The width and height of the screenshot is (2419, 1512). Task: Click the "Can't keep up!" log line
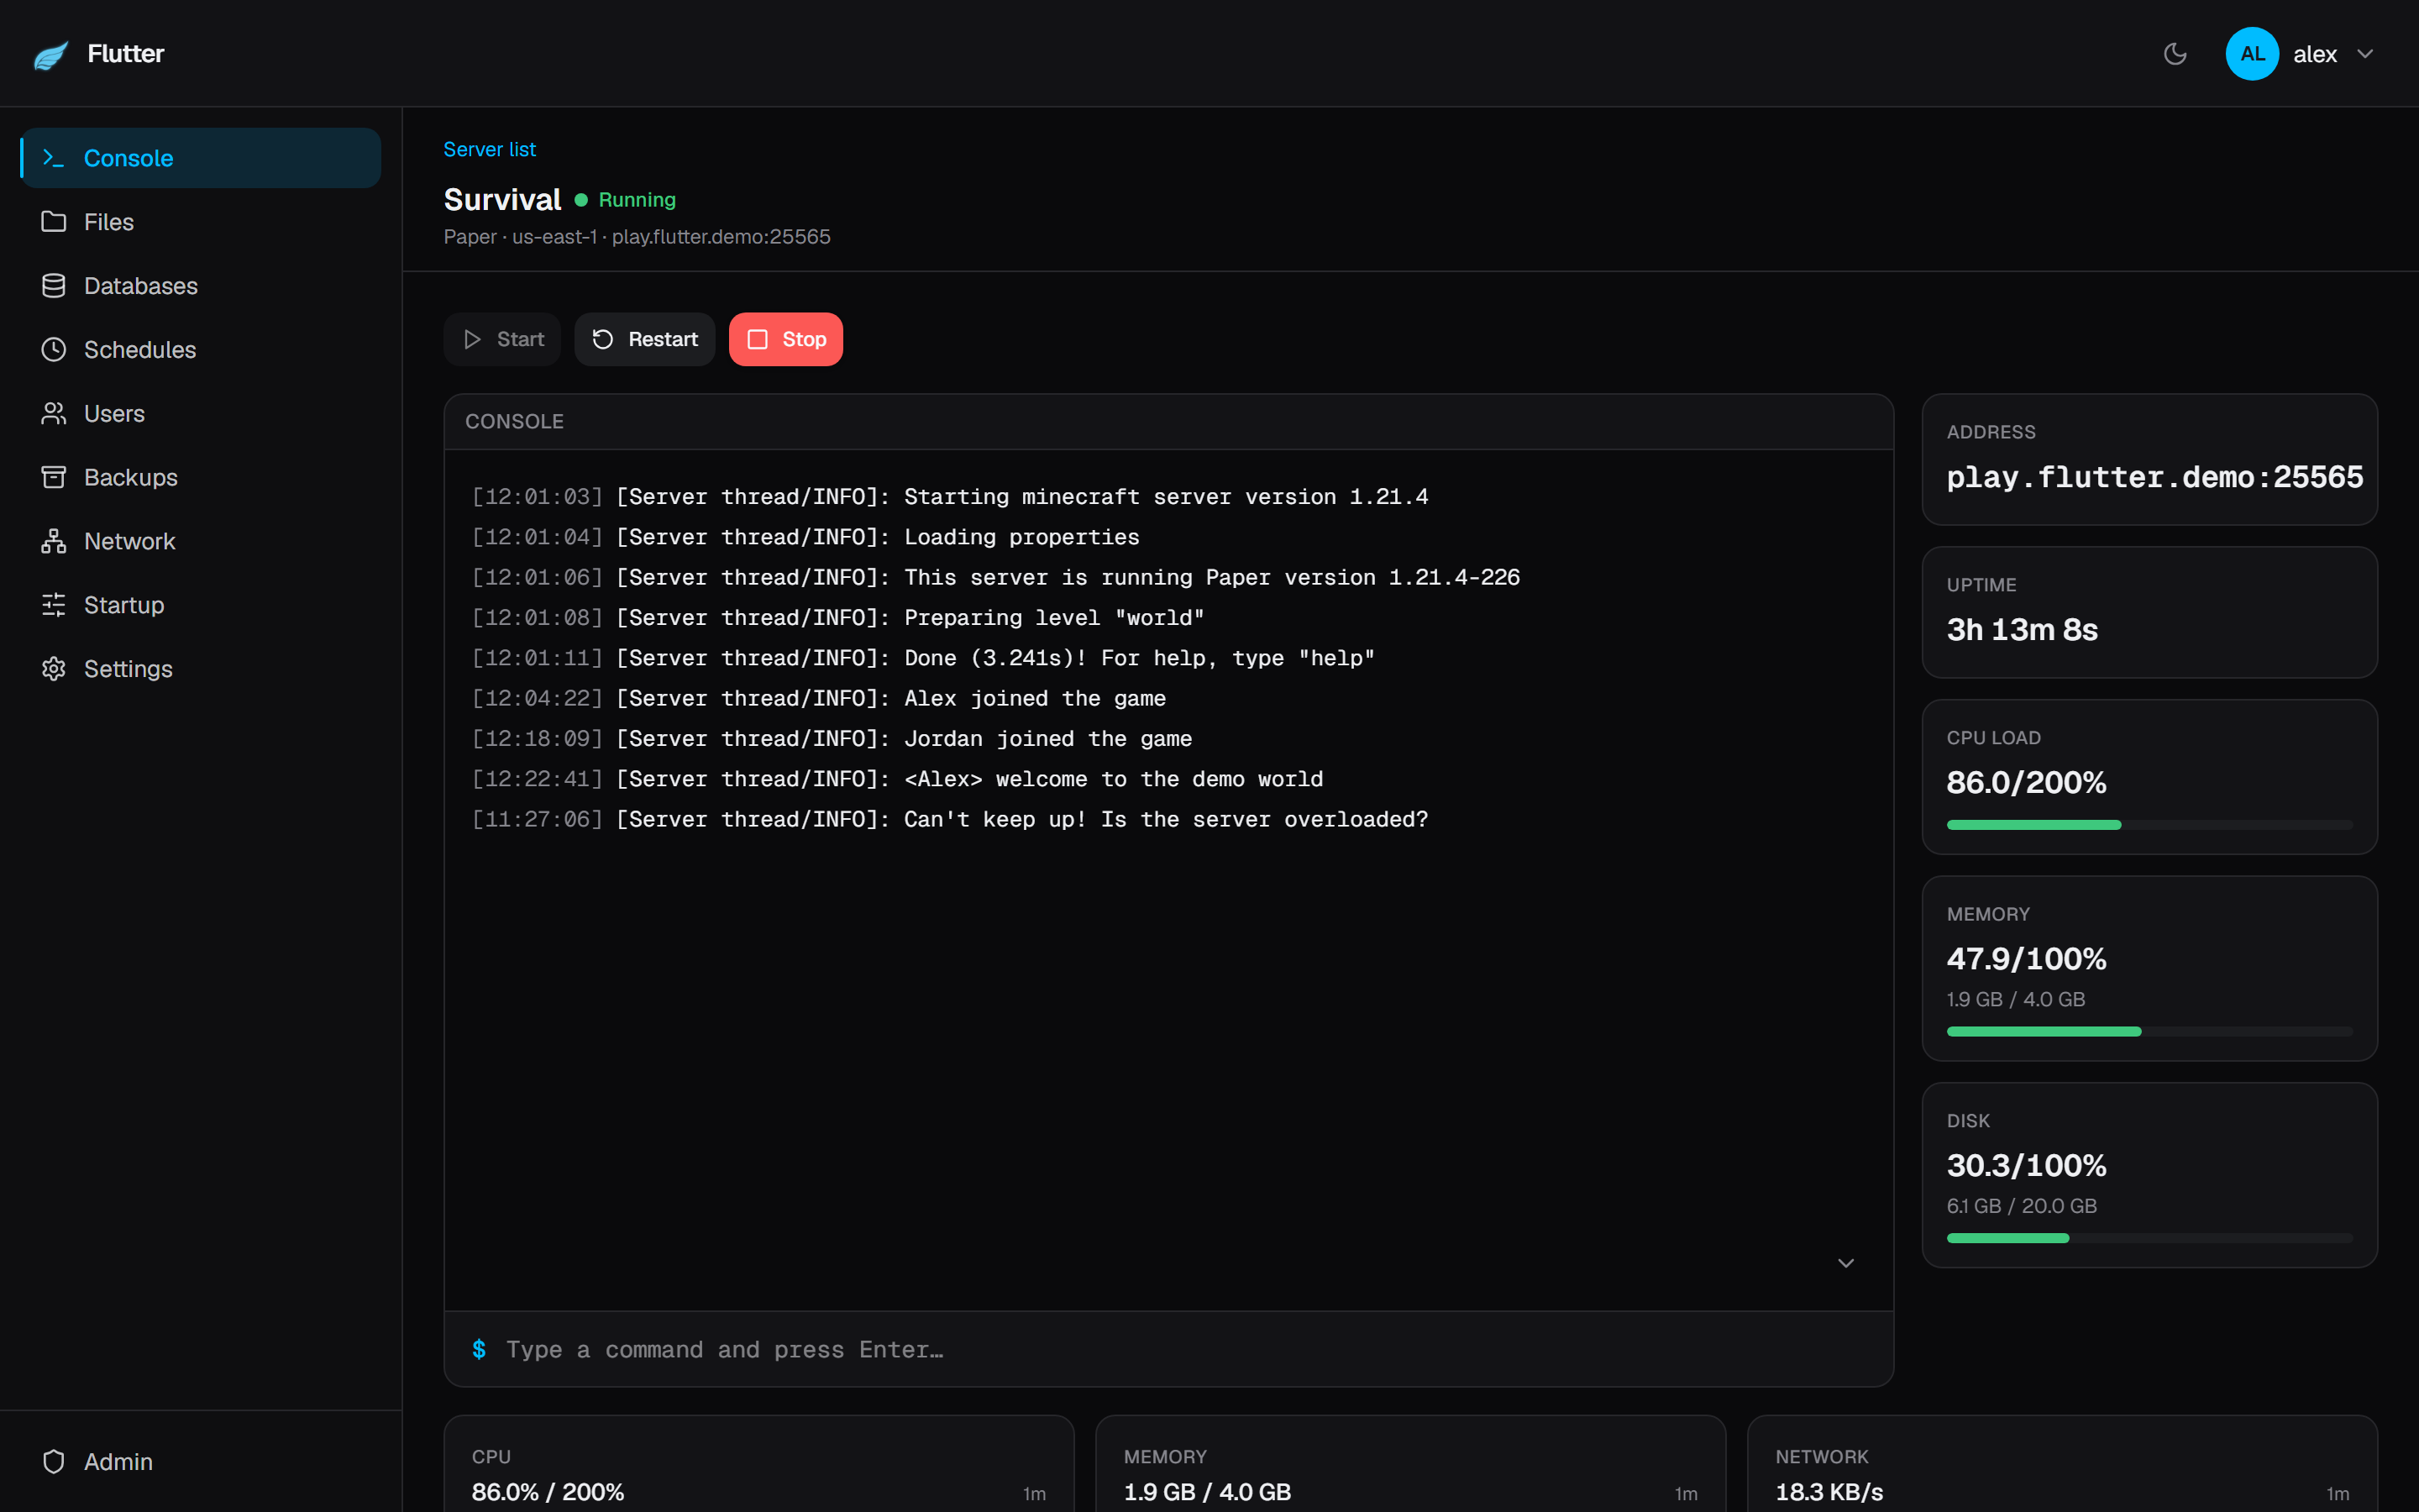pos(951,820)
